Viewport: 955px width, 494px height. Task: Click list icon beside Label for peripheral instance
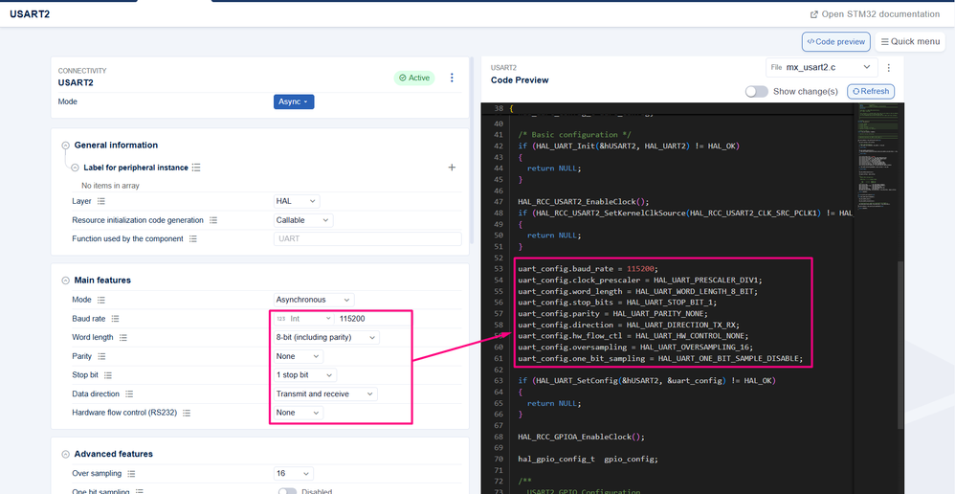pos(196,168)
